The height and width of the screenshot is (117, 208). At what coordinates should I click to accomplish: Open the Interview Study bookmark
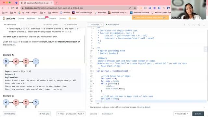coord(118,13)
